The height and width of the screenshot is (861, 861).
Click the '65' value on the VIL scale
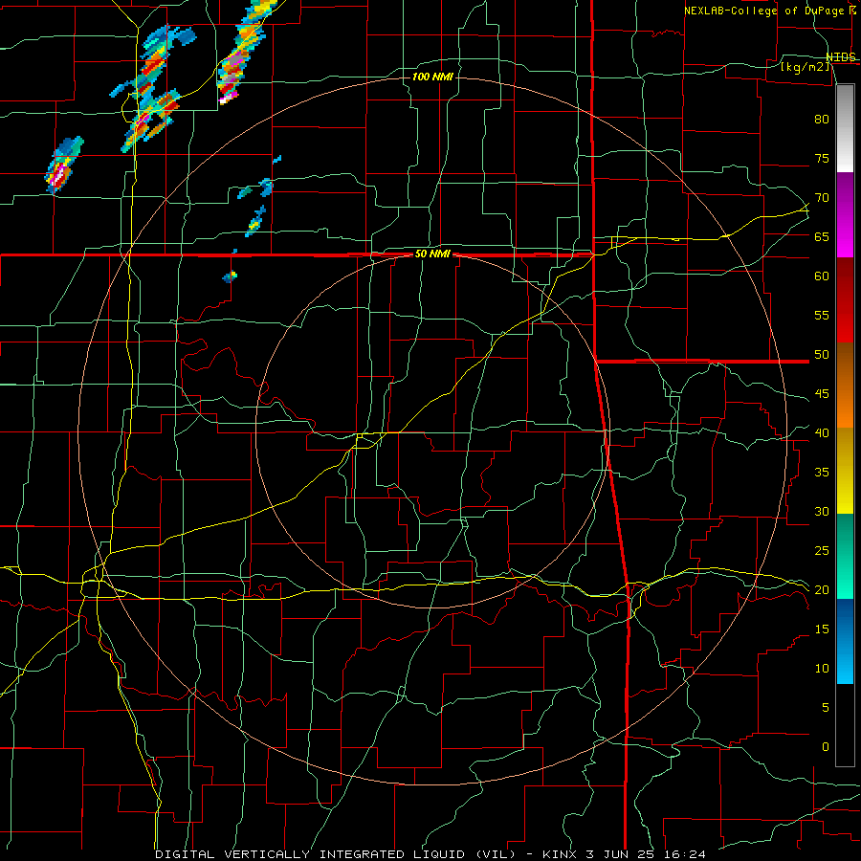click(x=822, y=237)
